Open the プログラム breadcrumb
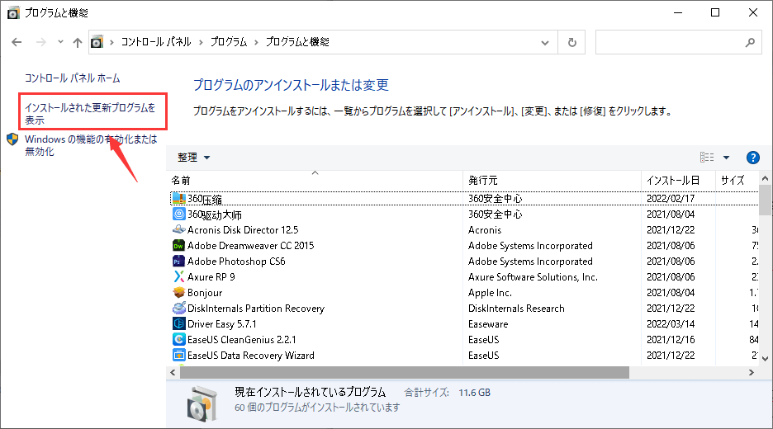 click(x=228, y=42)
